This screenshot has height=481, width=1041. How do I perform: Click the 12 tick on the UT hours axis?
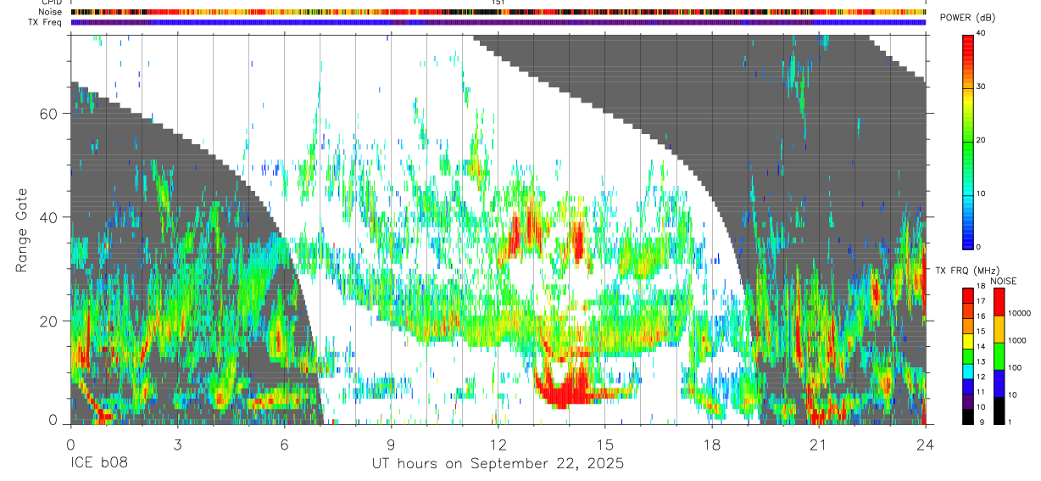498,444
